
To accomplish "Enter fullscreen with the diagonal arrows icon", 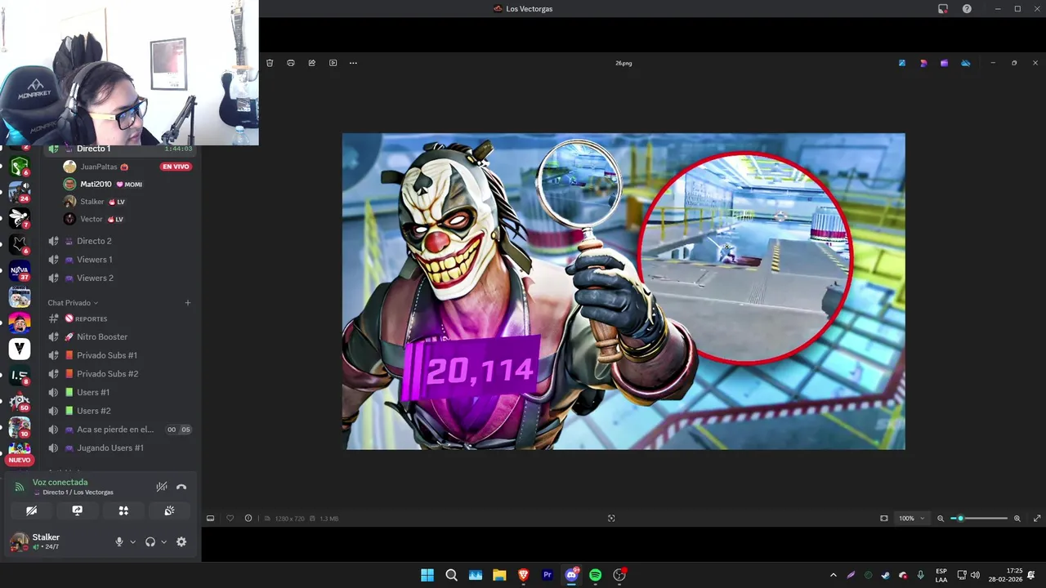I will (1037, 519).
